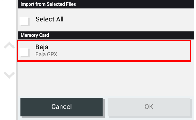The height and width of the screenshot is (120, 196).
Task: Move the list up using the upward arrow
Action: point(9,45)
